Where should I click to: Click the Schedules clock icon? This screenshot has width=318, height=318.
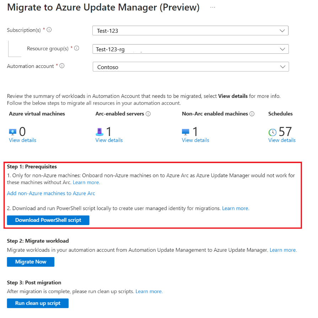273,132
